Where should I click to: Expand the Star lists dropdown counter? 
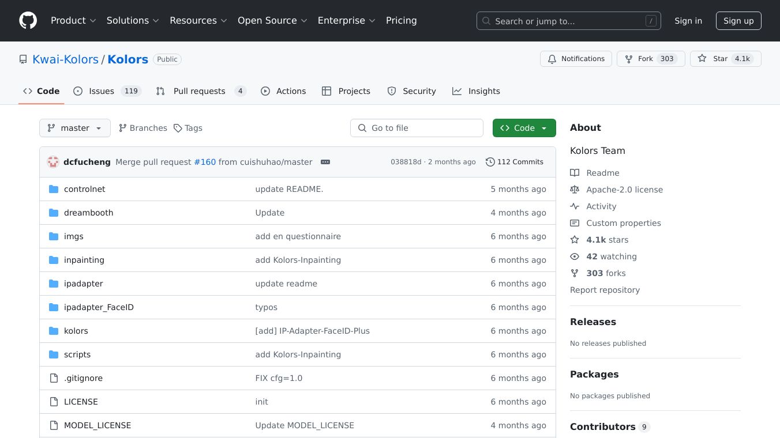pos(742,59)
